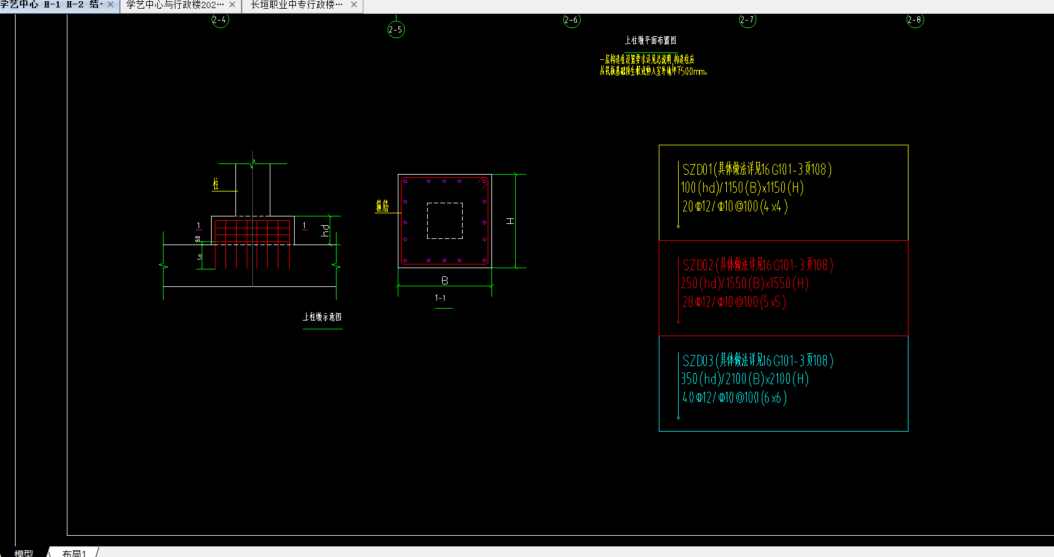The height and width of the screenshot is (557, 1054).
Task: Click text 40Φ12/Φ10@100(6x6)
Action: click(x=734, y=398)
